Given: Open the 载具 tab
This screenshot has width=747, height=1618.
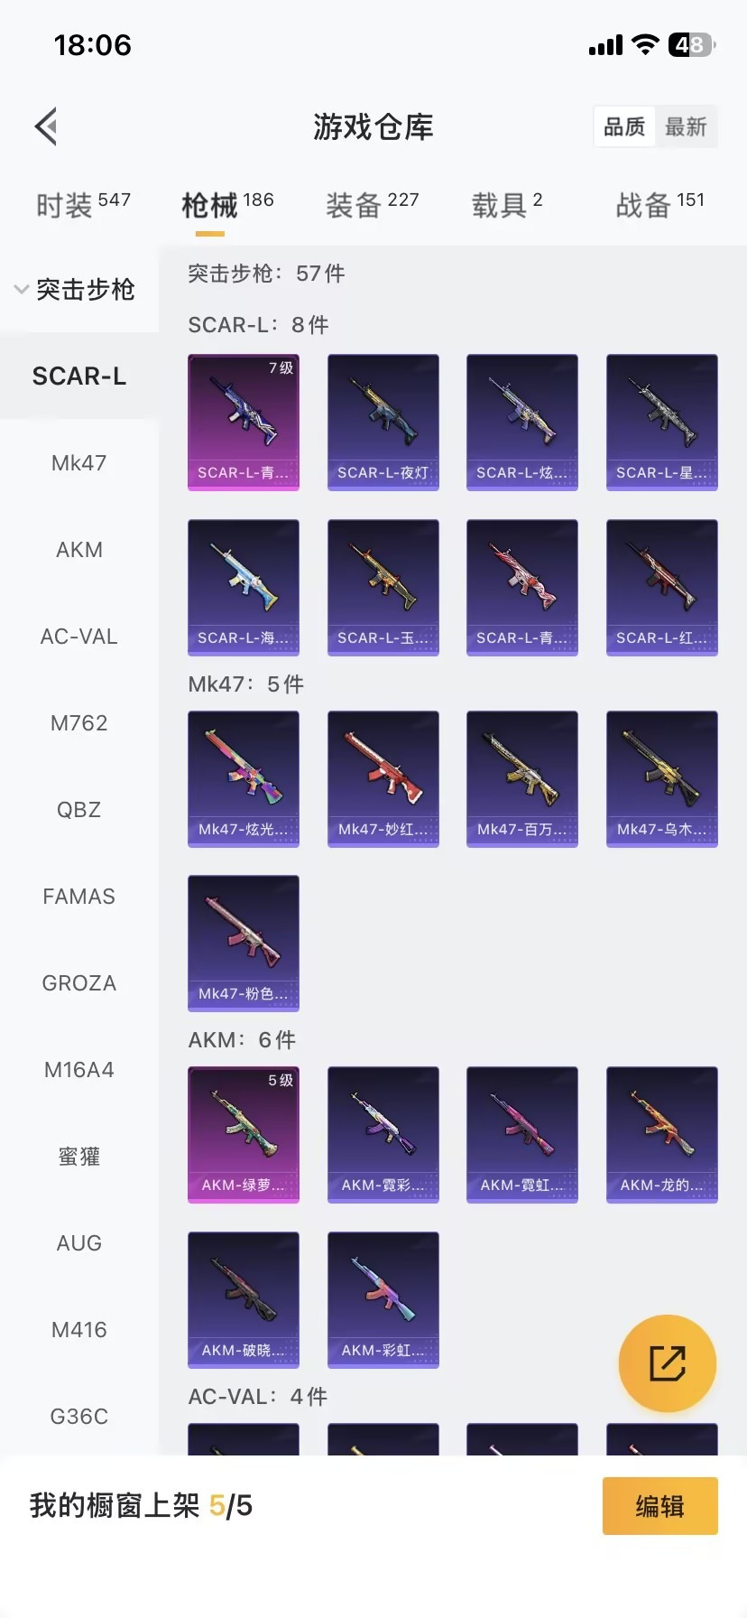Looking at the screenshot, I should coord(507,205).
